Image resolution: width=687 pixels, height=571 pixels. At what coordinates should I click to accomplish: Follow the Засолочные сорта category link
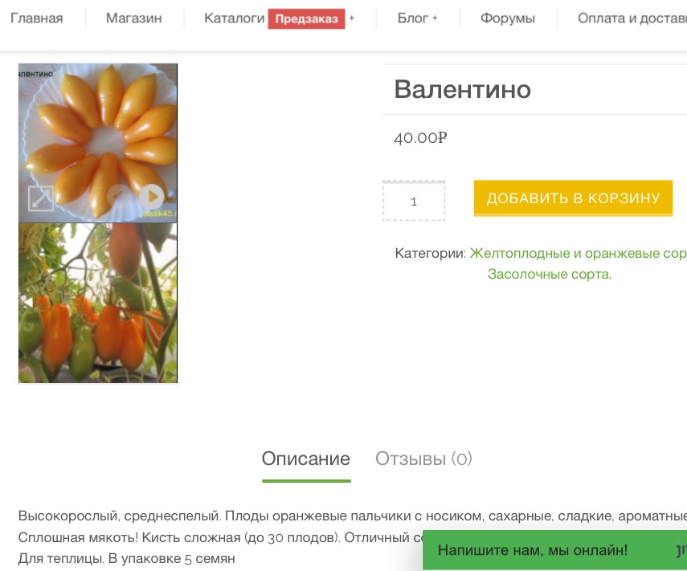tap(548, 274)
